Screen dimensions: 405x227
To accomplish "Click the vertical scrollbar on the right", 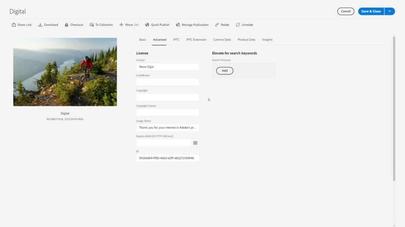I will tap(394, 108).
